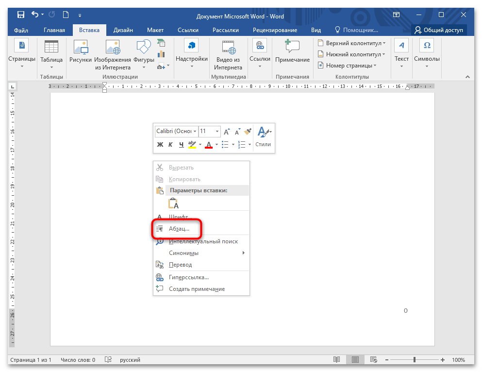Screen dimensions: 482x372
Task: Expand the font size 11 dropdown
Action: click(216, 132)
